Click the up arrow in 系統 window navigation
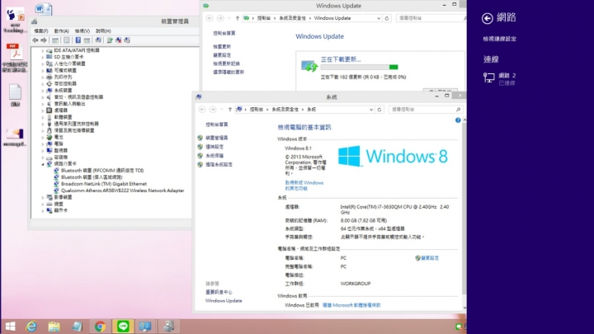Image resolution: width=594 pixels, height=334 pixels. click(230, 110)
